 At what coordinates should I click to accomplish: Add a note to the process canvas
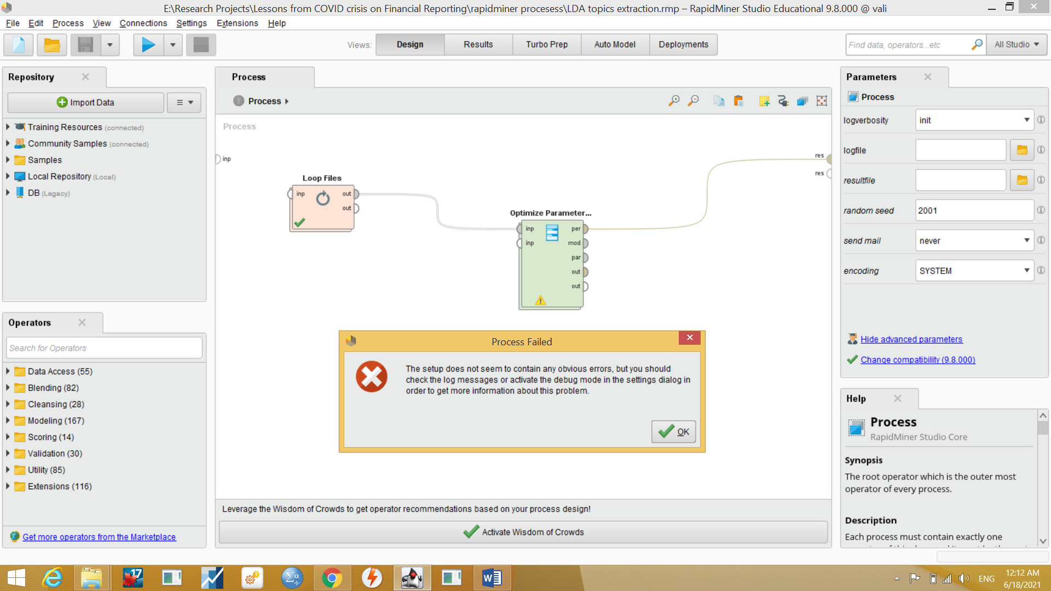(x=764, y=101)
